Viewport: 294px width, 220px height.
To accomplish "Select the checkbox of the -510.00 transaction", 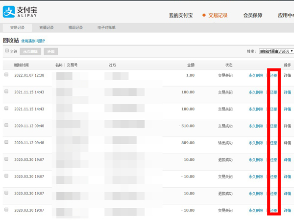I will [7, 126].
